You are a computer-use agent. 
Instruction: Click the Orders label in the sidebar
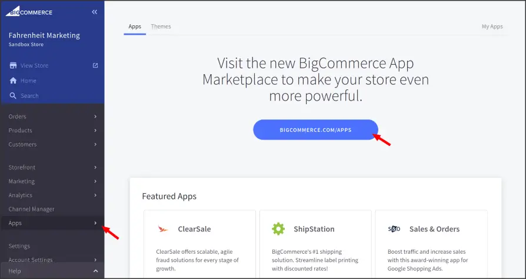(x=17, y=117)
